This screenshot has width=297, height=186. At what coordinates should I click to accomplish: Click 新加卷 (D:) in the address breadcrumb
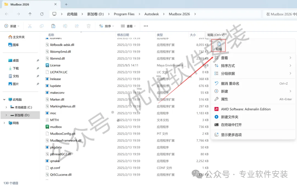[95, 14]
